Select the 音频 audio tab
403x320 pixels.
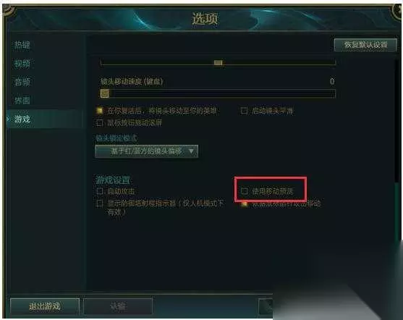[22, 82]
